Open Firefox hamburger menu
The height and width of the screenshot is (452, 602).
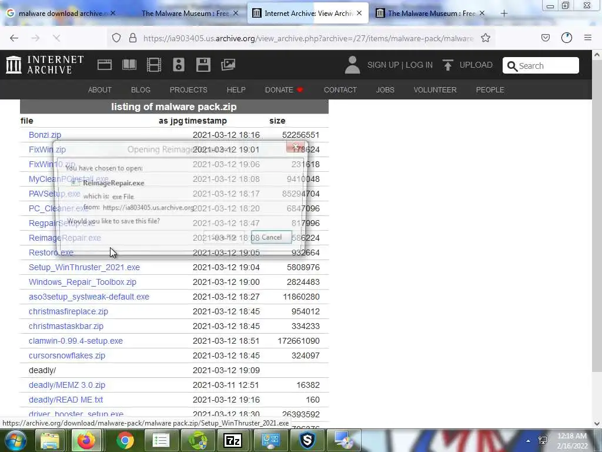click(x=587, y=38)
